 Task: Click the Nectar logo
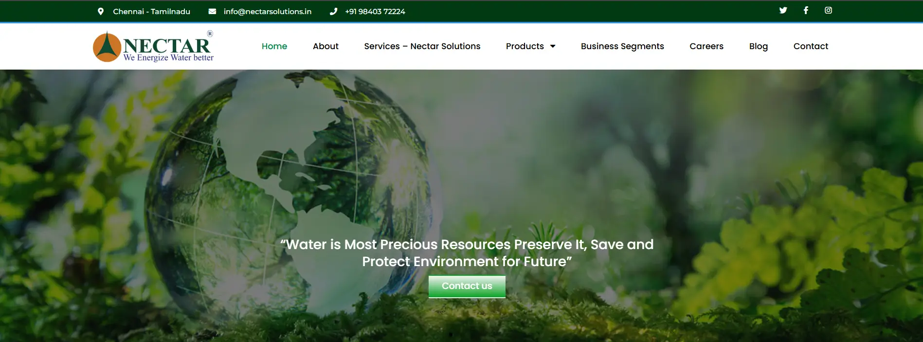tap(153, 47)
